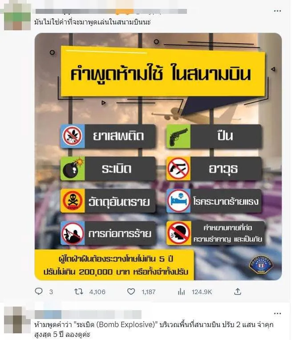Click the 1,187 likes count
This screenshot has height=340, width=296.
(x=149, y=292)
